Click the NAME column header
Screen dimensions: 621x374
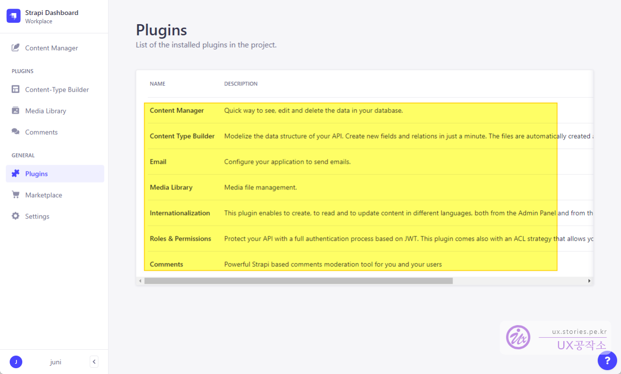[158, 84]
